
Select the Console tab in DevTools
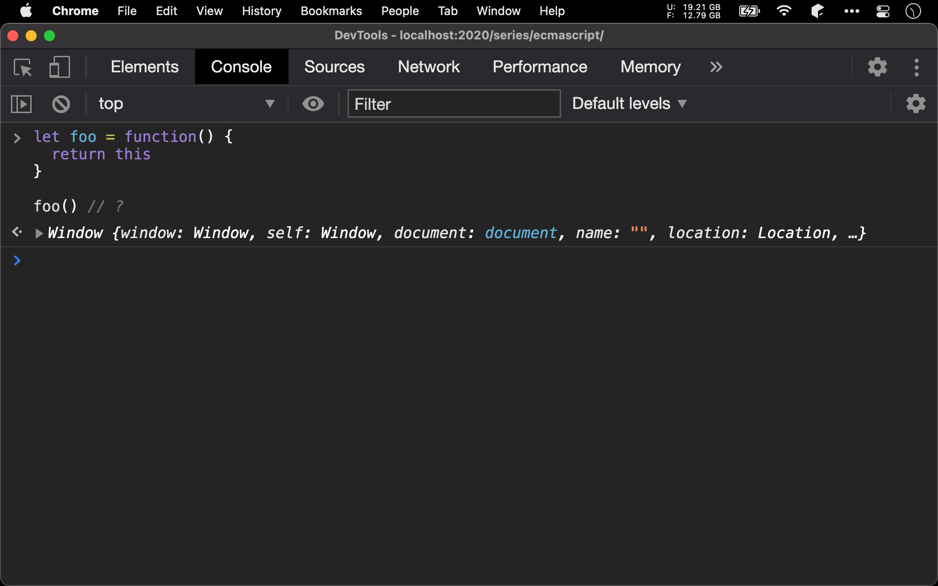241,66
